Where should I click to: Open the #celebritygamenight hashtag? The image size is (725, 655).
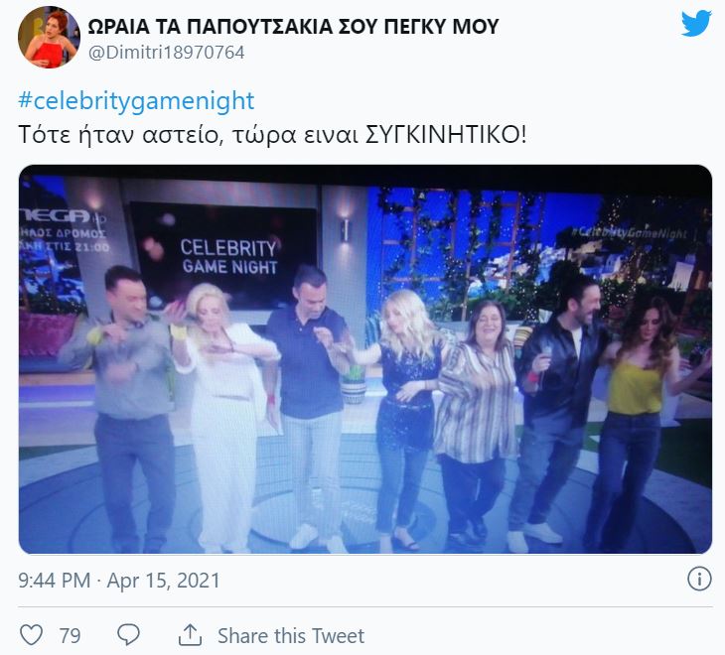(136, 100)
